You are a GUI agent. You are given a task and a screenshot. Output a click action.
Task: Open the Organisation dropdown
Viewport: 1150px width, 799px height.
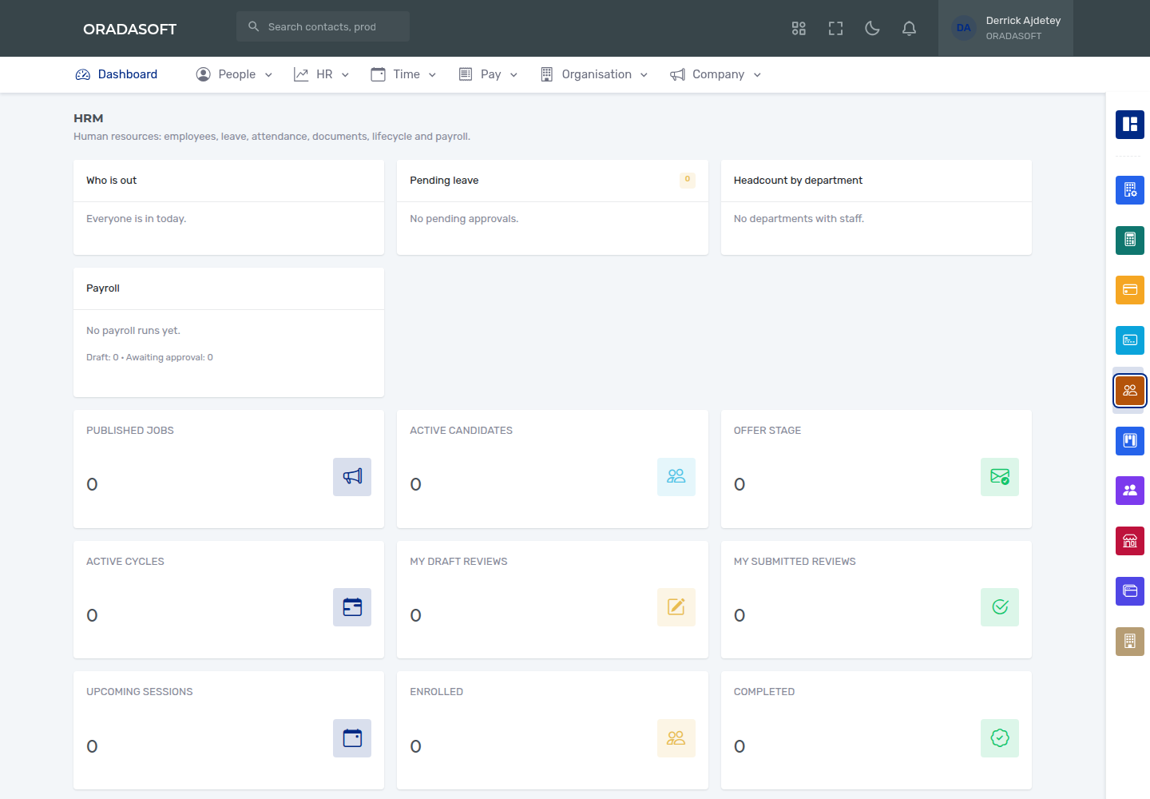(x=594, y=74)
